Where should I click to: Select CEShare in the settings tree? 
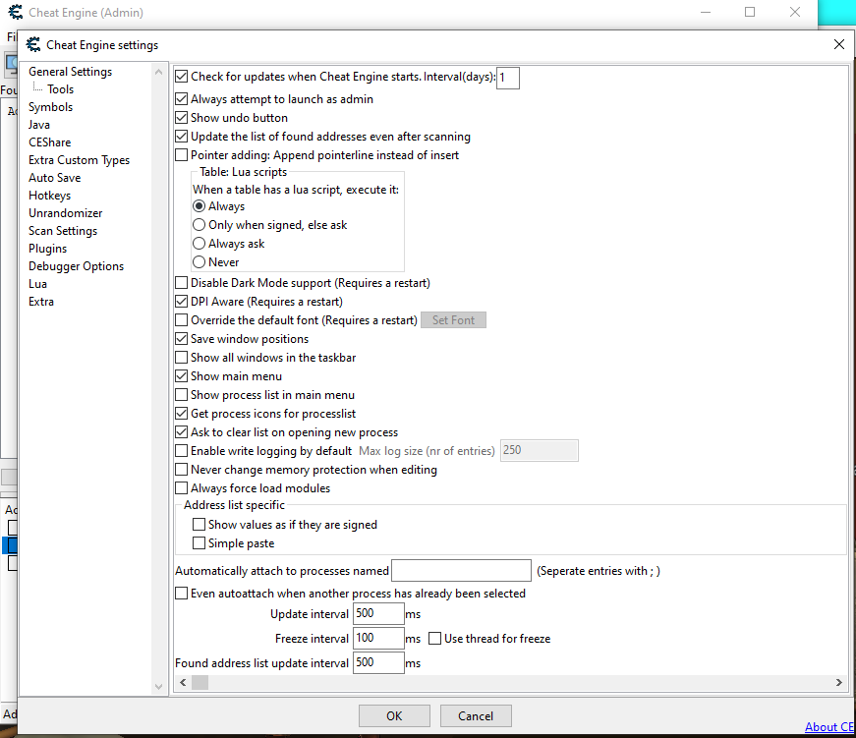(x=50, y=142)
